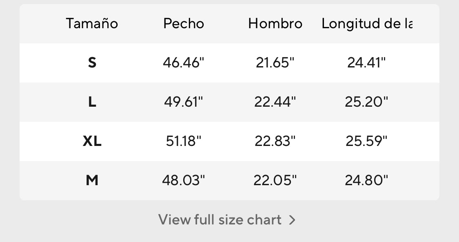Choose the XL size row label
This screenshot has width=459, height=242.
pyautogui.click(x=92, y=141)
